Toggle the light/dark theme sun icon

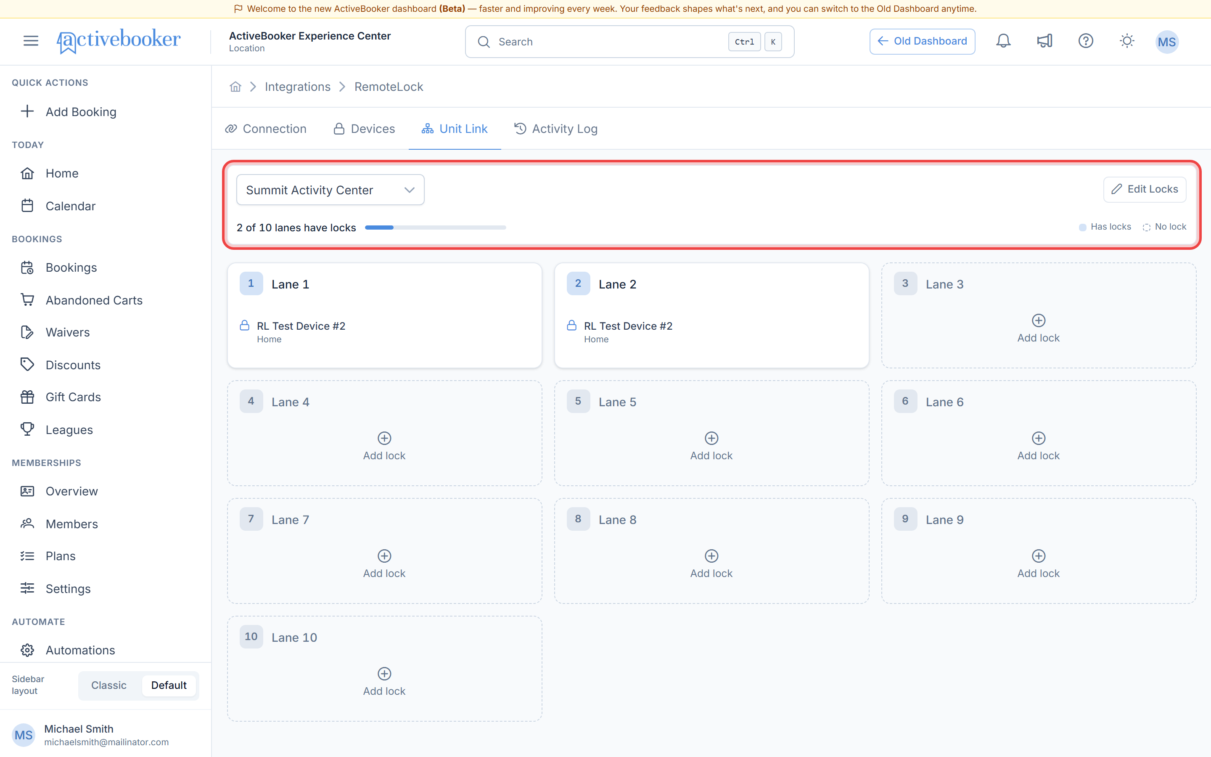[1126, 41]
